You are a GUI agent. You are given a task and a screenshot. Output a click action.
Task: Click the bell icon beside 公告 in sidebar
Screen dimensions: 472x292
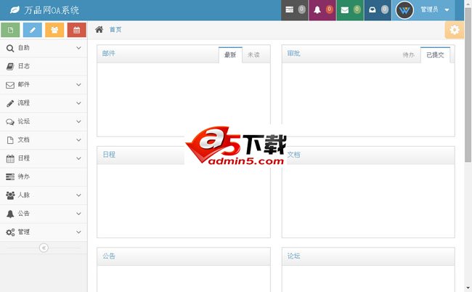(10, 214)
